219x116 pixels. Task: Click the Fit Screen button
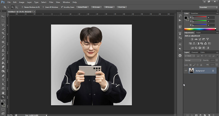click(x=96, y=7)
